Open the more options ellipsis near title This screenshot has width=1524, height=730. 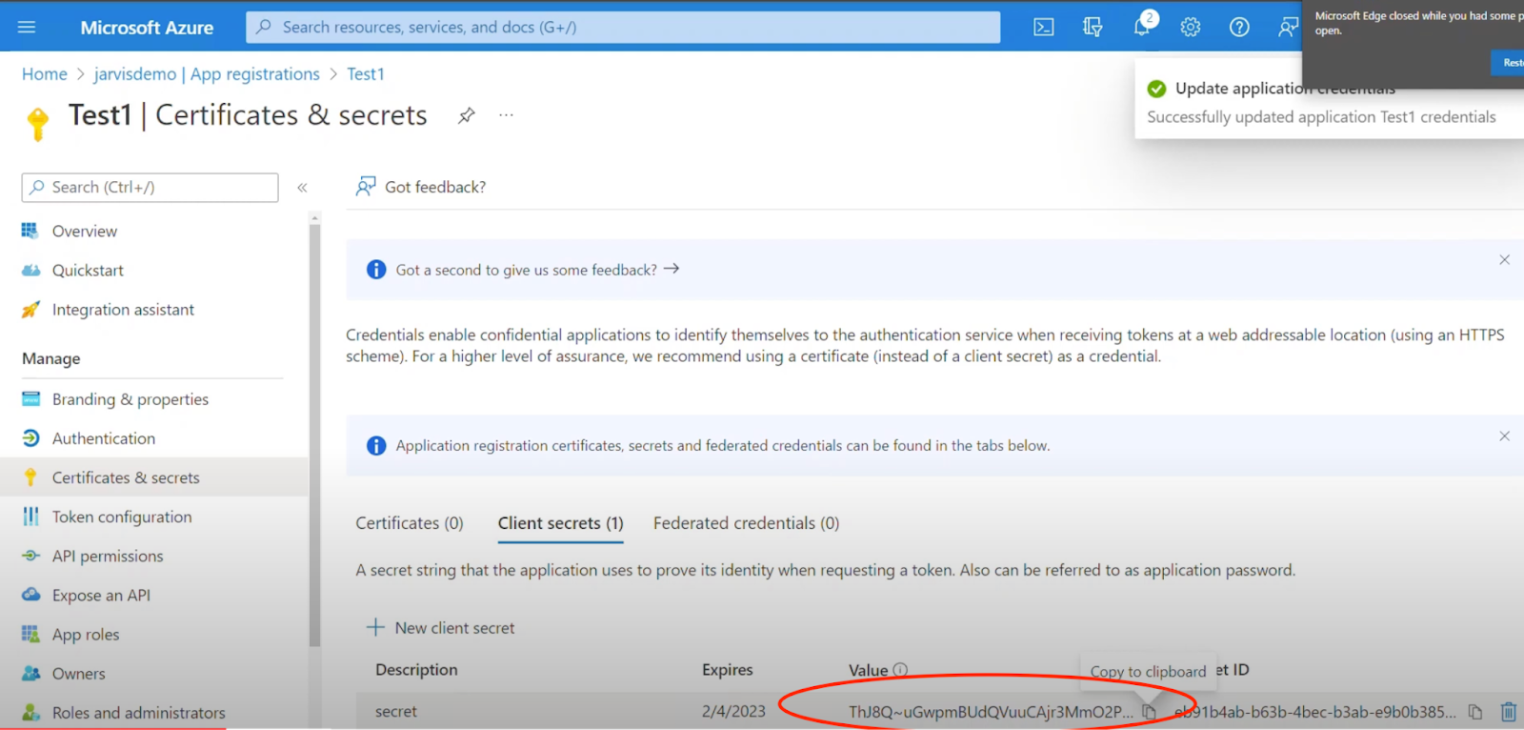click(506, 115)
